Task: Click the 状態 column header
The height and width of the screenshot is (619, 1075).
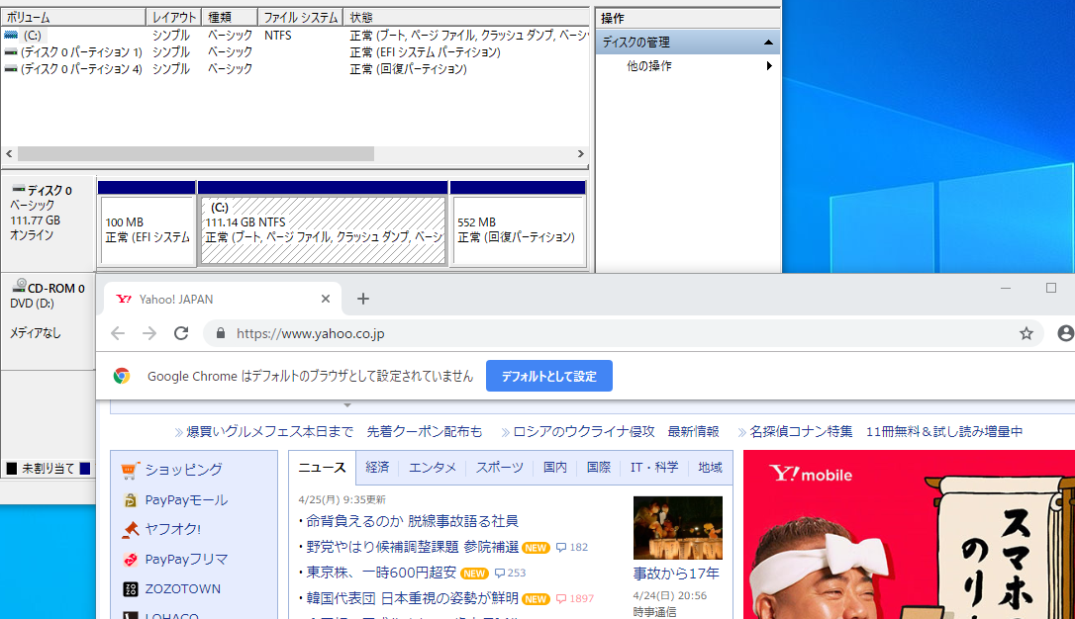Action: 466,17
